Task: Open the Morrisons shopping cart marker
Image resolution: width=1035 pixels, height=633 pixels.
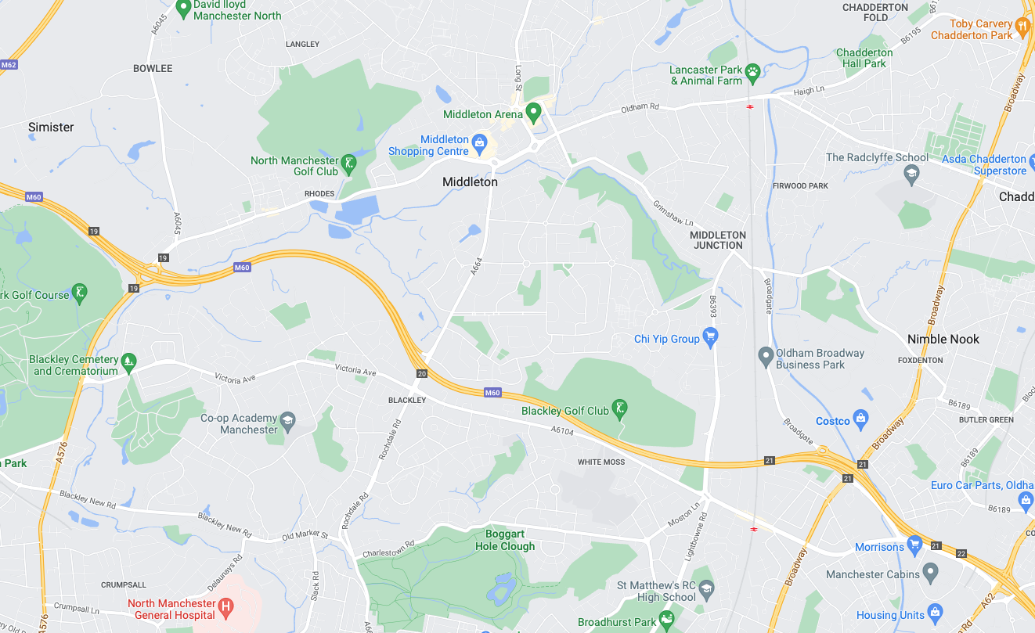Action: point(914,544)
